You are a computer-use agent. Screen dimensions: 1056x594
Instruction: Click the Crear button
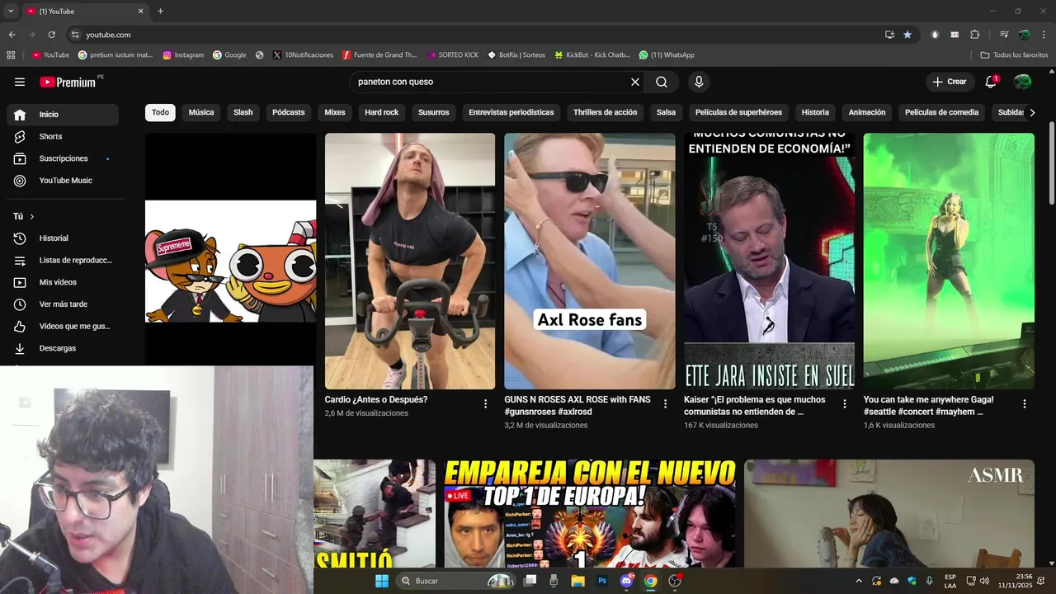point(950,82)
